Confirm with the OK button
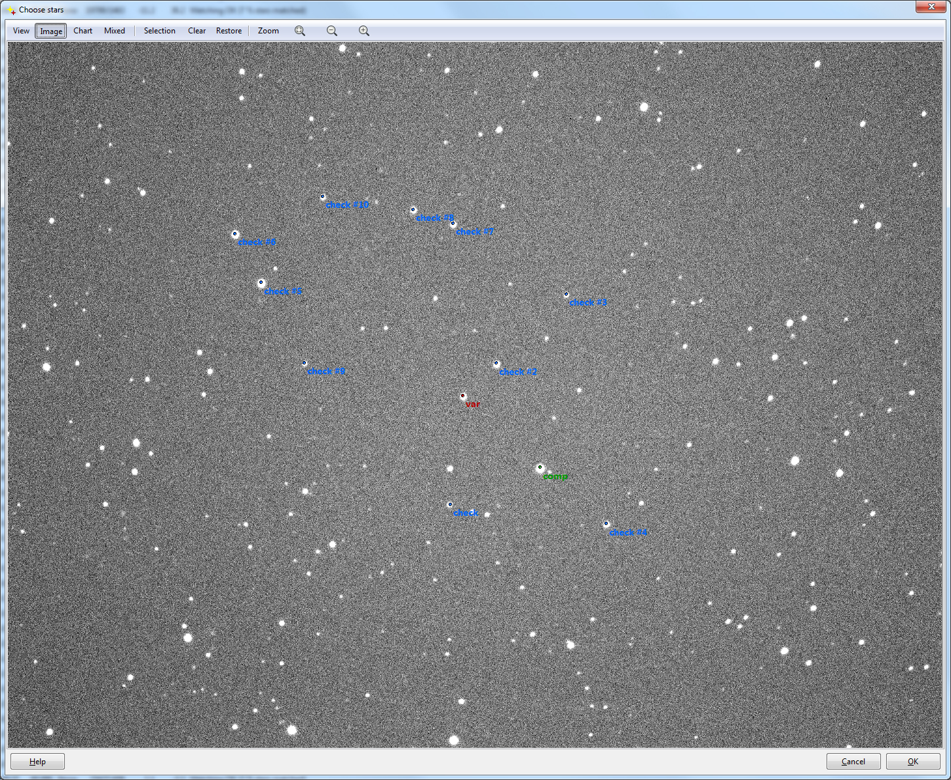This screenshot has width=951, height=780. (x=913, y=761)
